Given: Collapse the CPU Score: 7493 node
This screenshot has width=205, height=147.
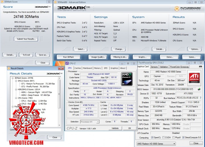Looking at the screenshot, I should 16,98.
